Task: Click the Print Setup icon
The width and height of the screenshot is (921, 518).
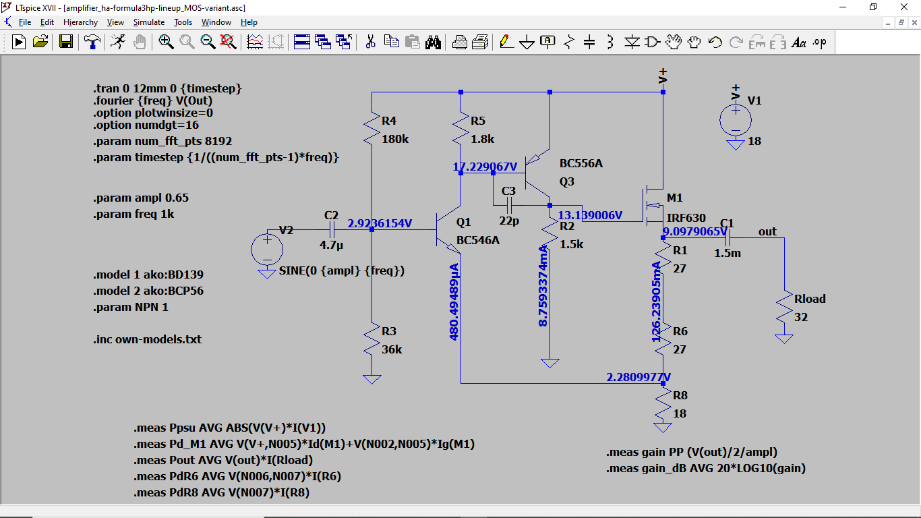Action: click(x=460, y=42)
